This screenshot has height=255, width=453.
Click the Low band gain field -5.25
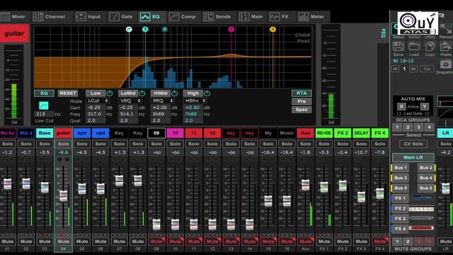click(x=96, y=107)
